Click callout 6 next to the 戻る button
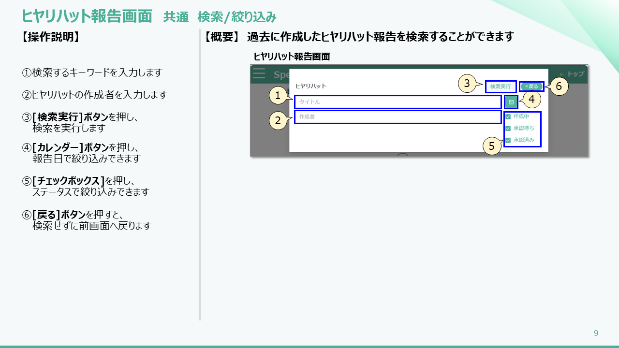619x348 pixels. tap(559, 87)
